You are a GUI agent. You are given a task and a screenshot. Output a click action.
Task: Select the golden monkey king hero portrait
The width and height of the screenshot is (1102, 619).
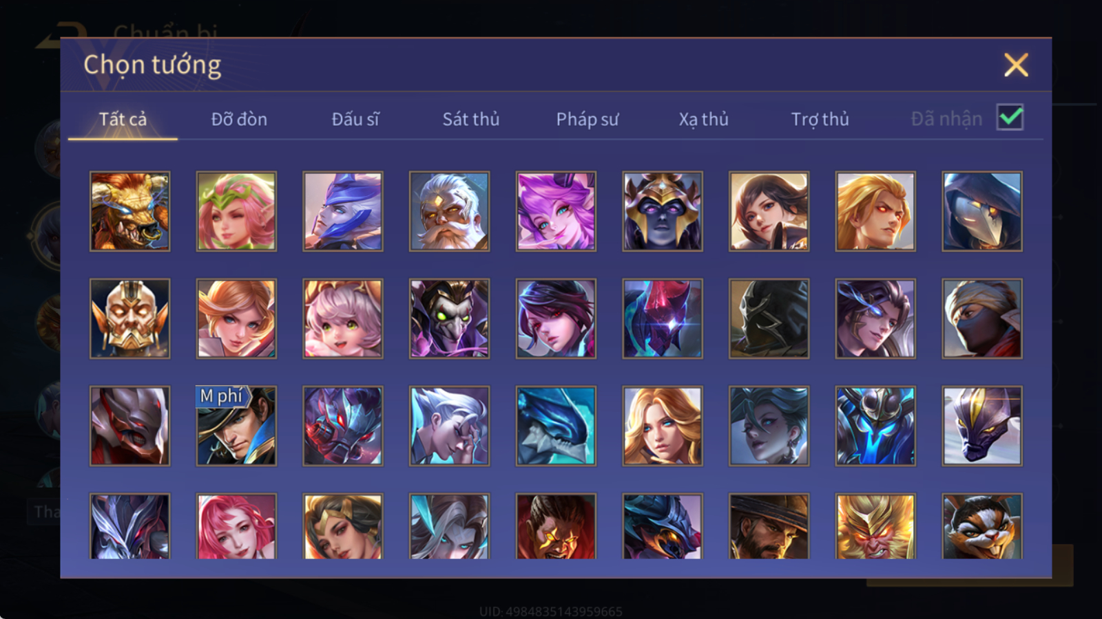point(875,526)
